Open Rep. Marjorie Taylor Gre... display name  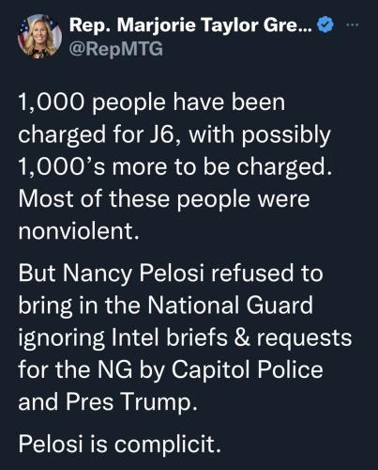tap(190, 25)
